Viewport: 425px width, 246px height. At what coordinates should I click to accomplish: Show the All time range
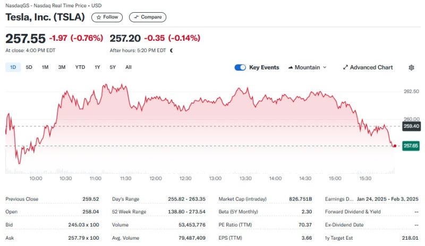[129, 67]
